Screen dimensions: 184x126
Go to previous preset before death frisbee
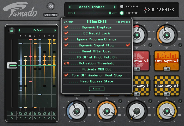[x=70, y=7]
